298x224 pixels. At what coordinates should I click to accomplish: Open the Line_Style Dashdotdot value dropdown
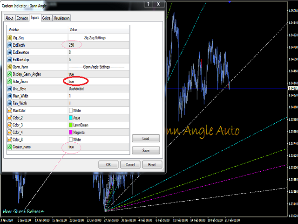click(x=80, y=89)
